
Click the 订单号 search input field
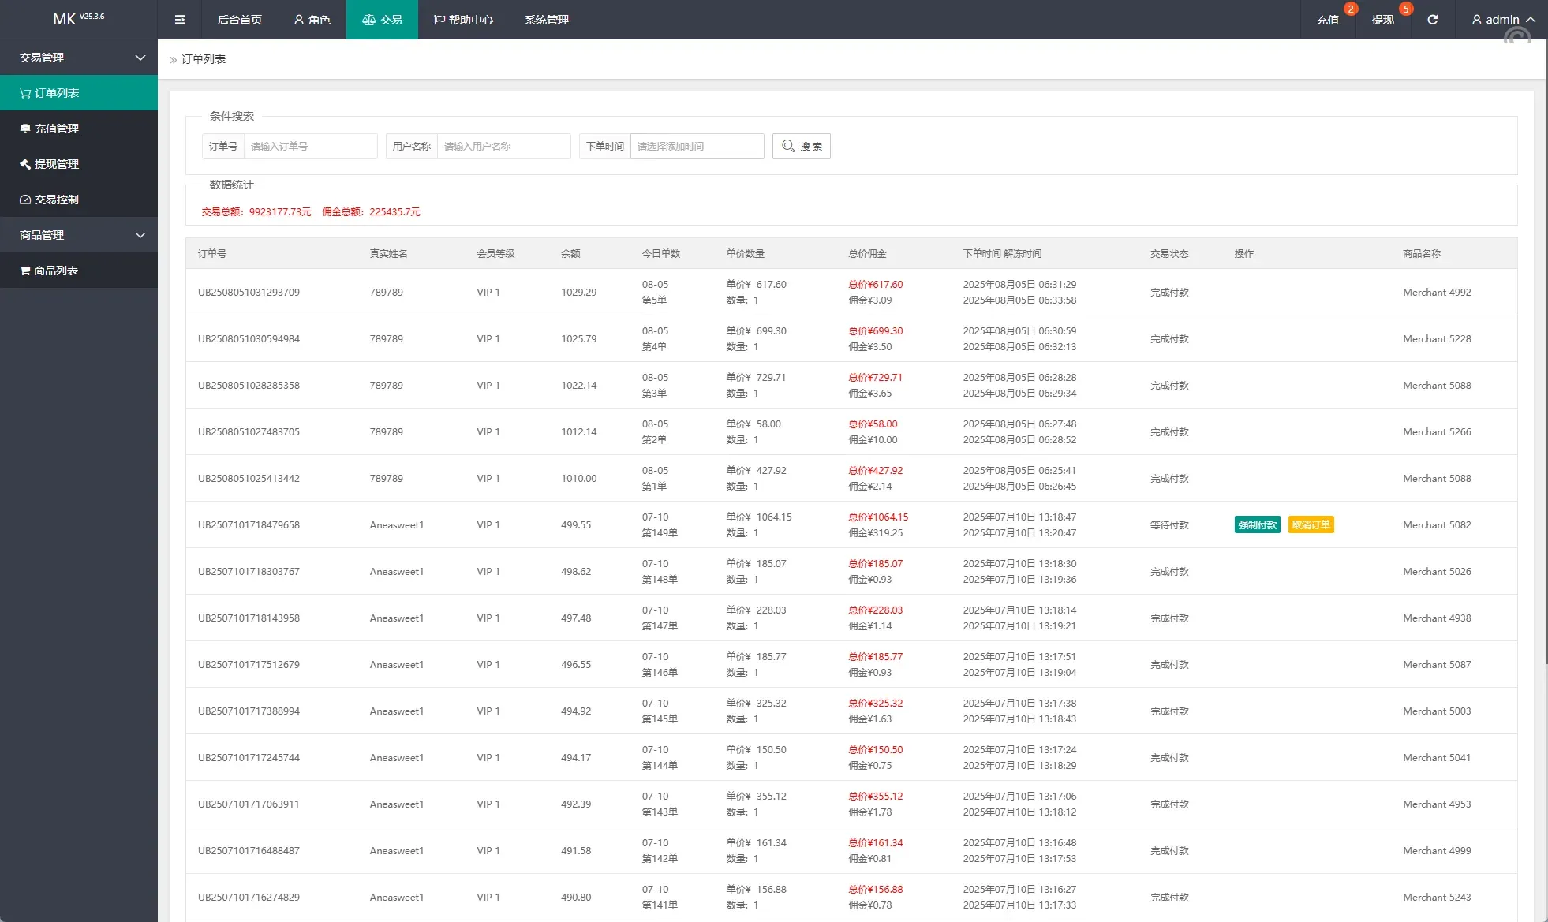310,146
